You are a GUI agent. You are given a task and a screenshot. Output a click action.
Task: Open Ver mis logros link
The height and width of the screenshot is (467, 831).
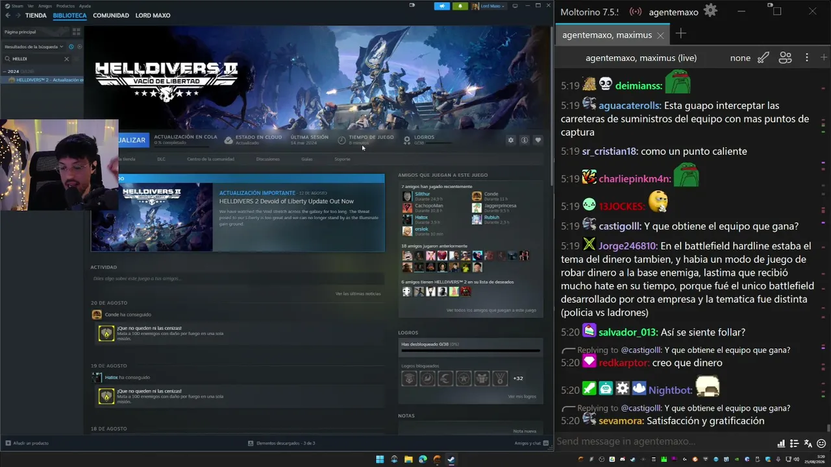522,396
